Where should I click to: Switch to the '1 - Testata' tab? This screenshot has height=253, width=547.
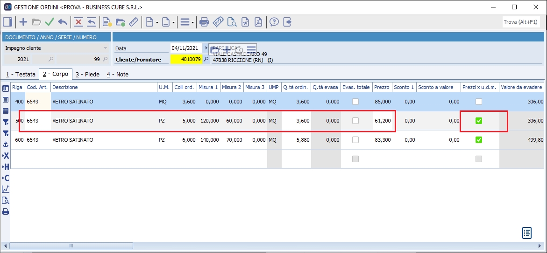click(21, 75)
